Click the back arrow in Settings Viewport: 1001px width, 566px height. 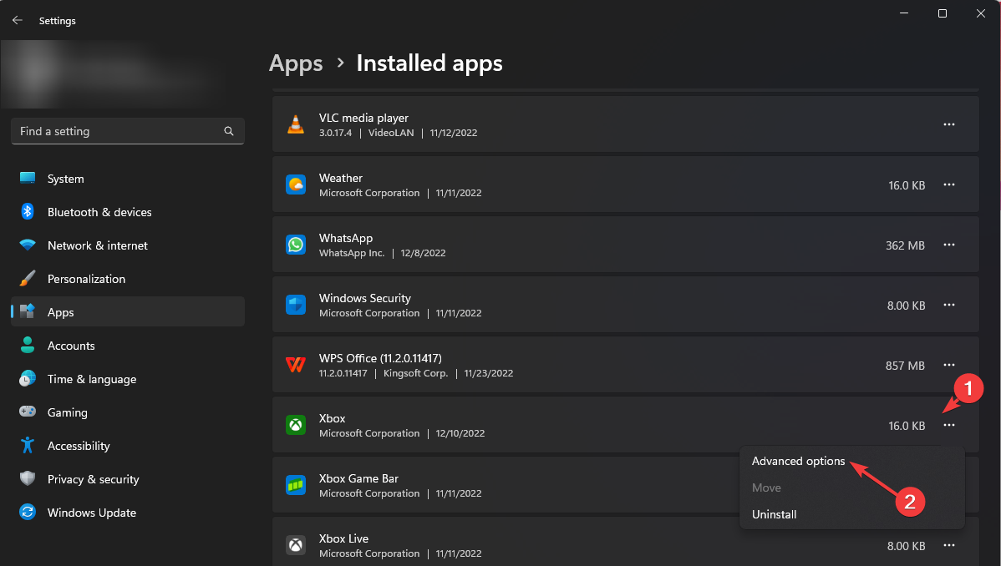click(18, 20)
